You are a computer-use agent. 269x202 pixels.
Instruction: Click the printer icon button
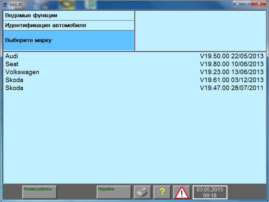point(142,192)
